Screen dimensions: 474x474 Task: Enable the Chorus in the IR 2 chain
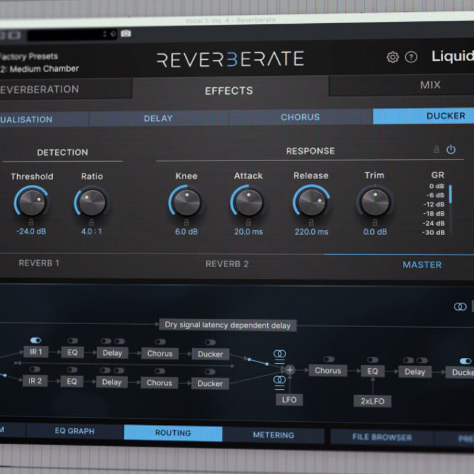159,371
